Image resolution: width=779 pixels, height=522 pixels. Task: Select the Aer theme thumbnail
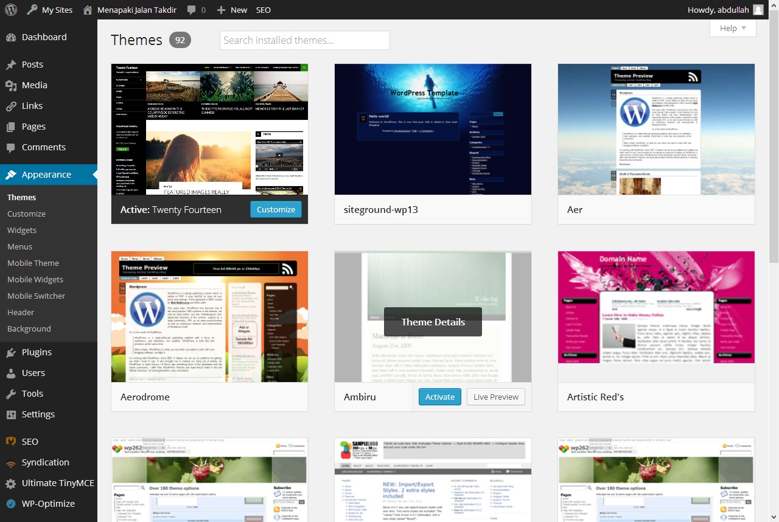click(x=656, y=129)
